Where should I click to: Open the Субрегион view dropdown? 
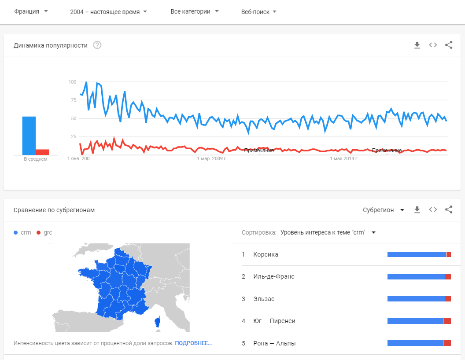[x=383, y=210]
